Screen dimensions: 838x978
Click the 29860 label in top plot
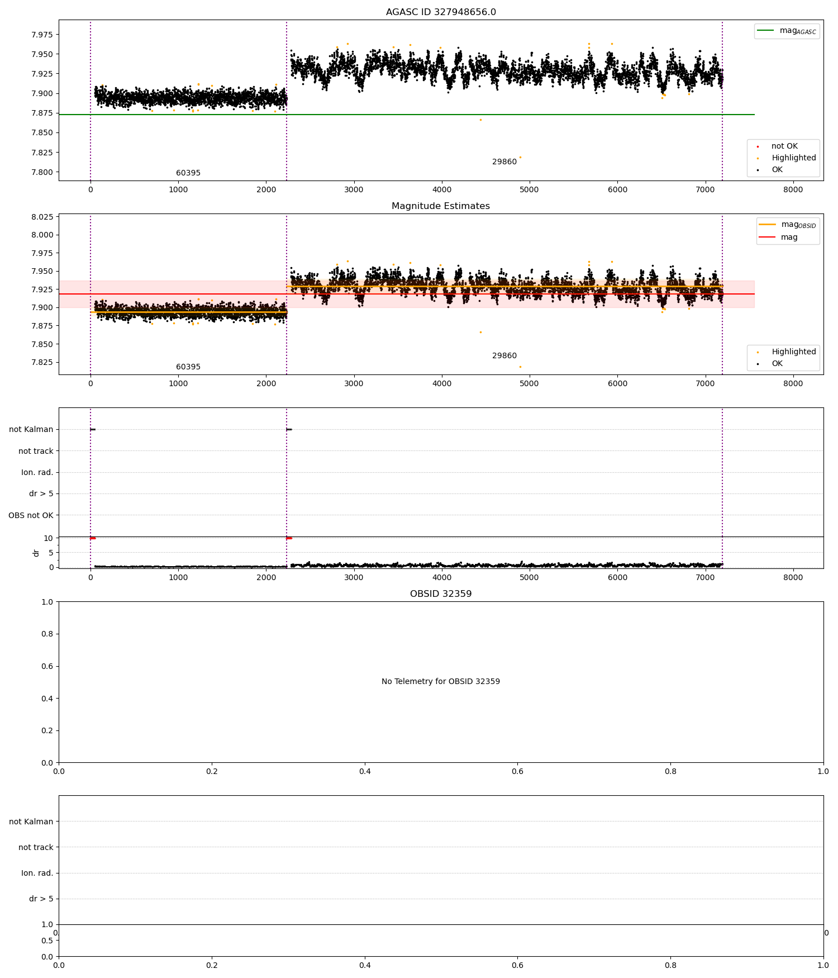pos(504,162)
